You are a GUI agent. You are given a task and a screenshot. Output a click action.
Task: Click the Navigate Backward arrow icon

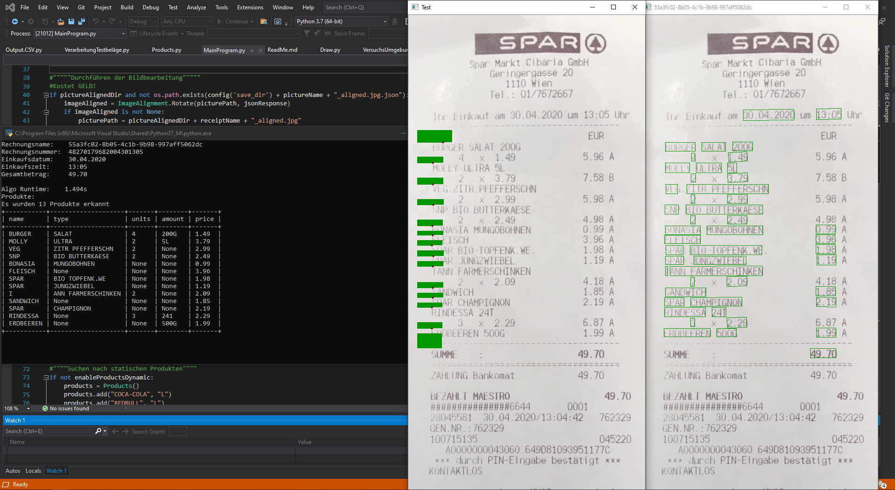(x=15, y=21)
